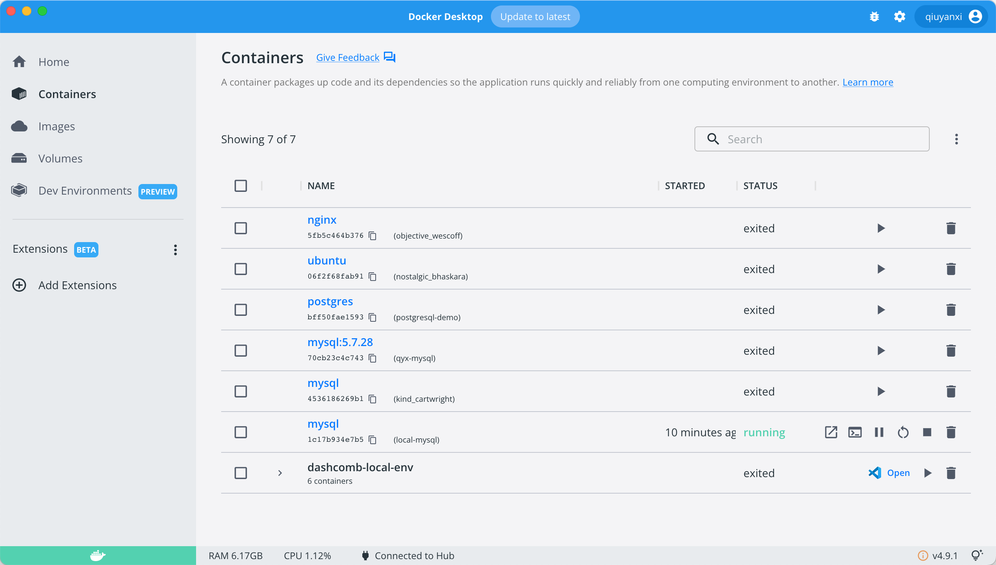Copy container ID 70cb23c4c743

pos(373,358)
